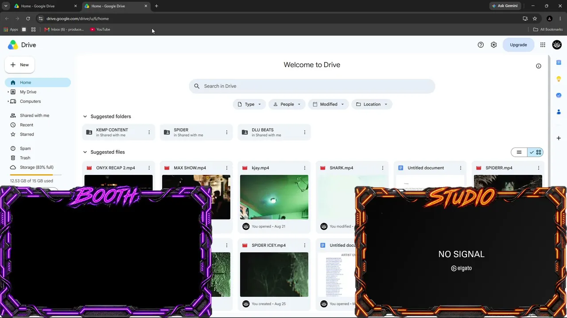The height and width of the screenshot is (318, 567).
Task: Open Google Keep in the side panel
Action: (x=559, y=79)
